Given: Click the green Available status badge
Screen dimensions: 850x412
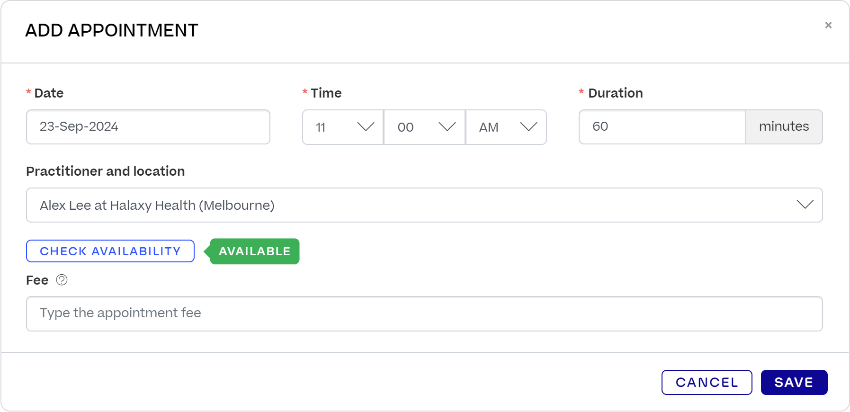Looking at the screenshot, I should point(254,251).
